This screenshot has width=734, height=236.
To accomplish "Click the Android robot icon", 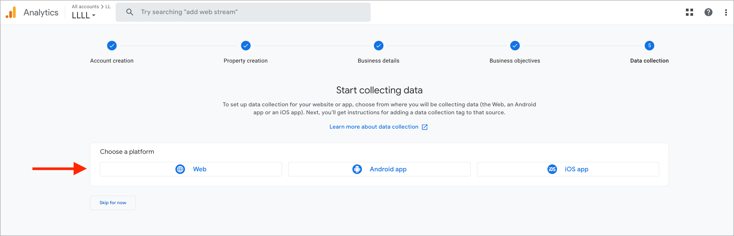I will click(x=357, y=169).
